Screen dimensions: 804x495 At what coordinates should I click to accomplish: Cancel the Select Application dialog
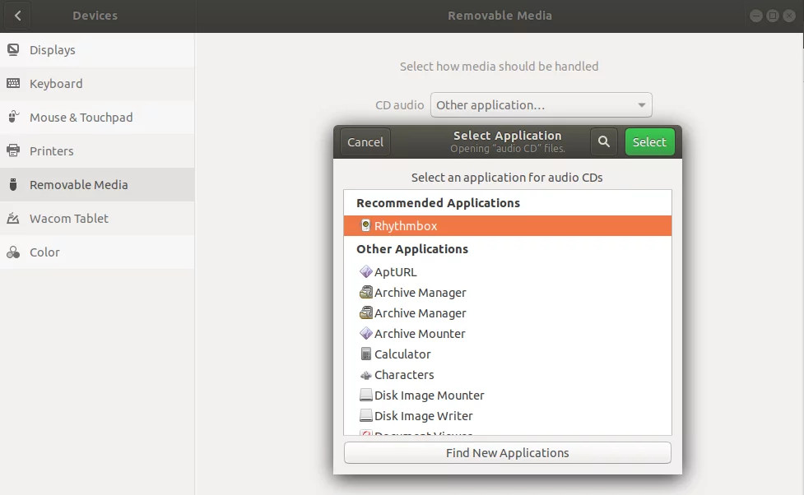pyautogui.click(x=365, y=142)
